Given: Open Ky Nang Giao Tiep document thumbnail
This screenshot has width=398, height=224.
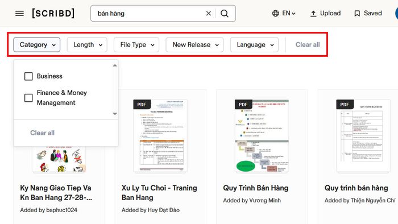Looking at the screenshot, I should (59, 159).
